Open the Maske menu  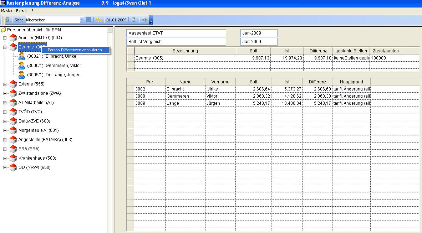pyautogui.click(x=6, y=11)
